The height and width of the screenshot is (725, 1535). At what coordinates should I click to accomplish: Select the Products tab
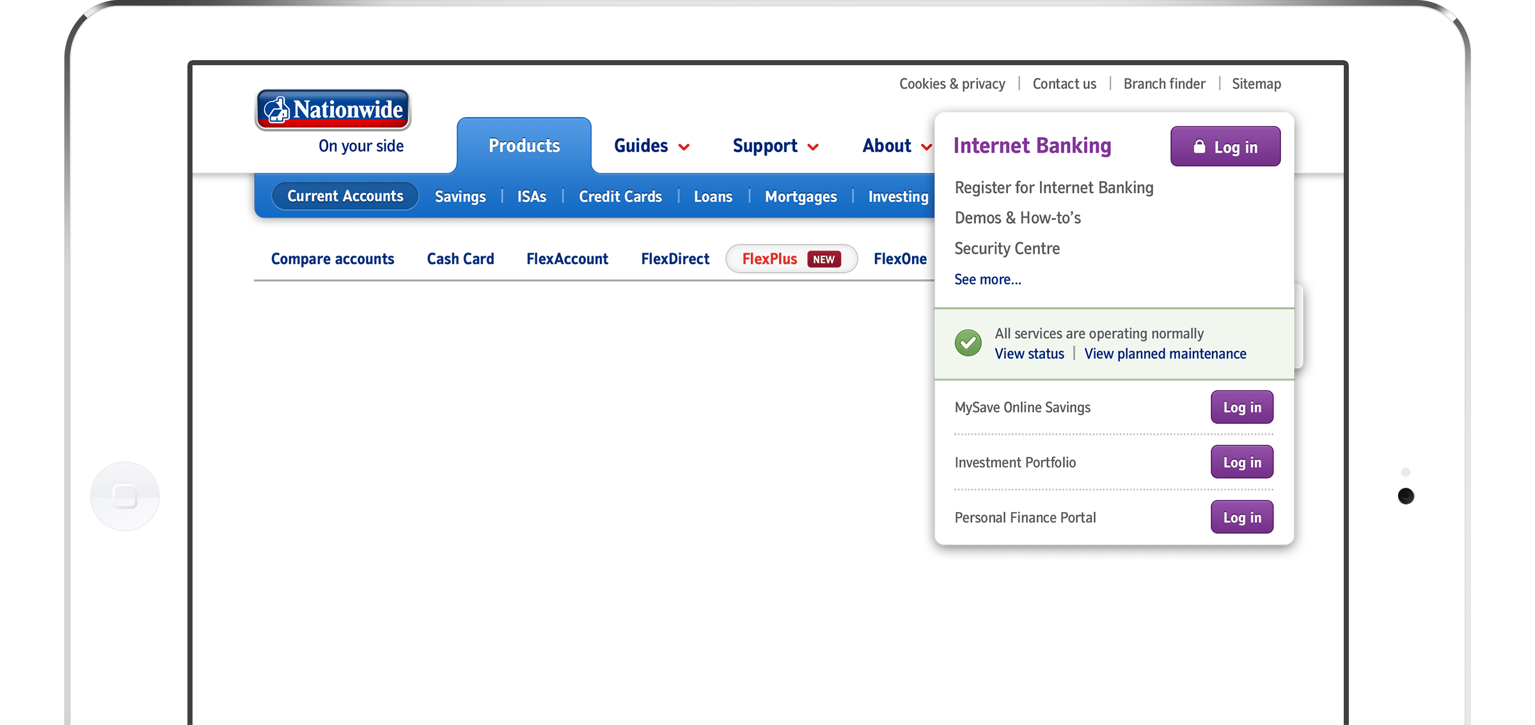pyautogui.click(x=524, y=146)
